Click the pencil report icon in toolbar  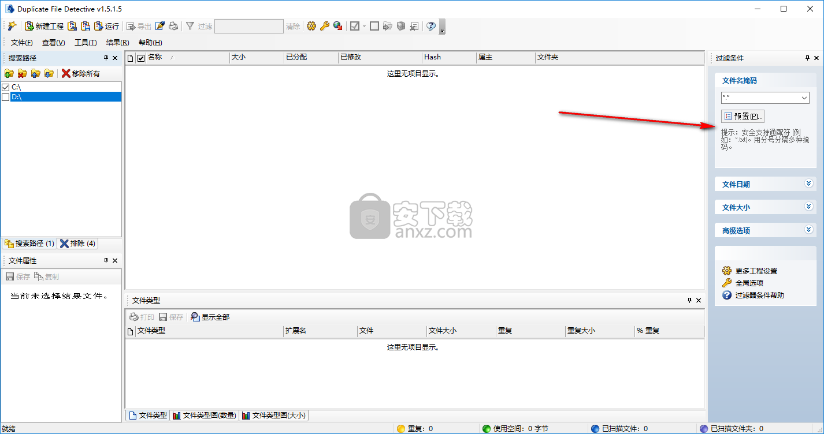tap(160, 26)
